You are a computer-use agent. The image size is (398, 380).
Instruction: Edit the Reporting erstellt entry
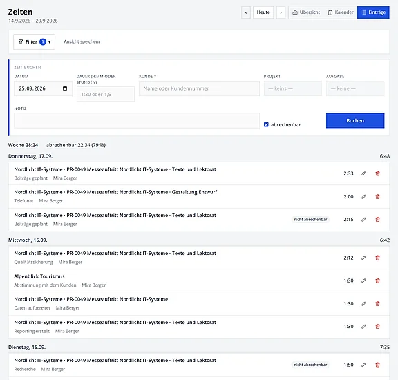tap(363, 327)
